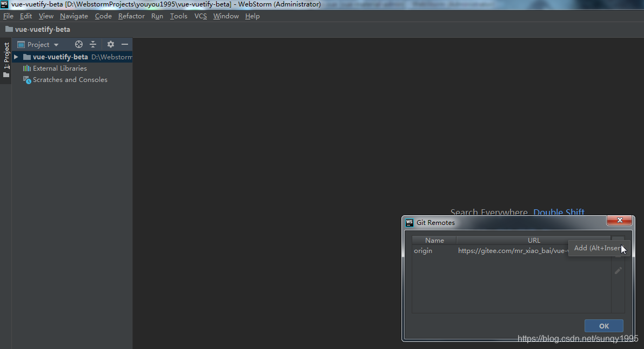Collapse all nodes in Project panel
644x349 pixels.
pyautogui.click(x=93, y=44)
